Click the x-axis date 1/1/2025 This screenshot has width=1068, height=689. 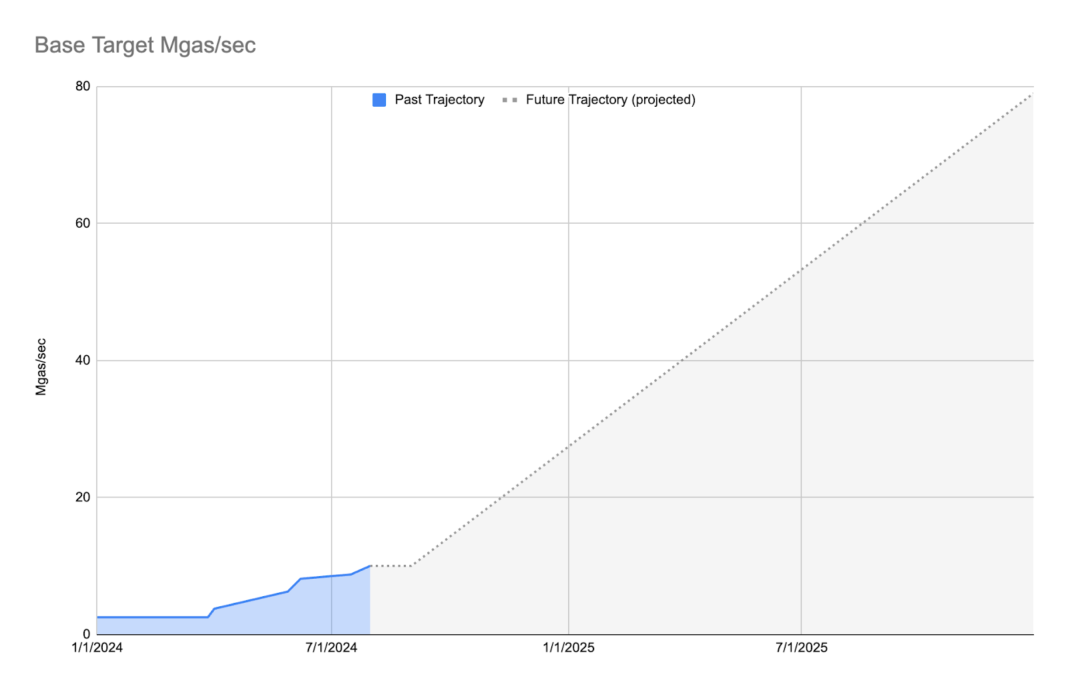(569, 648)
